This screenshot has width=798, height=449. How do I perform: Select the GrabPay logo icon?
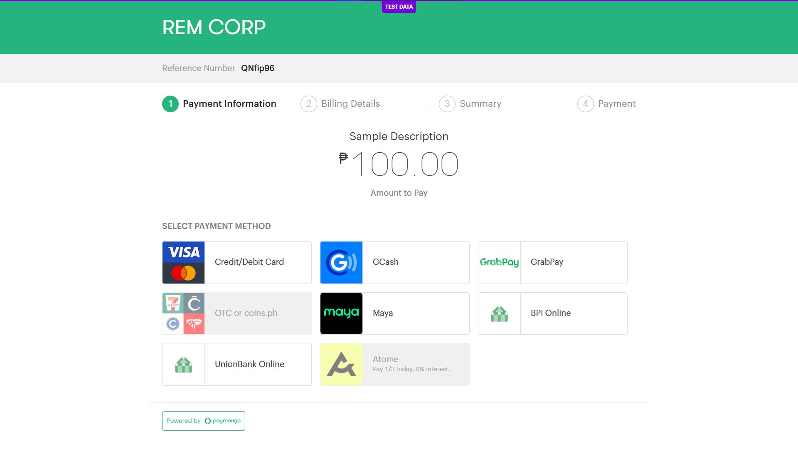pyautogui.click(x=499, y=262)
